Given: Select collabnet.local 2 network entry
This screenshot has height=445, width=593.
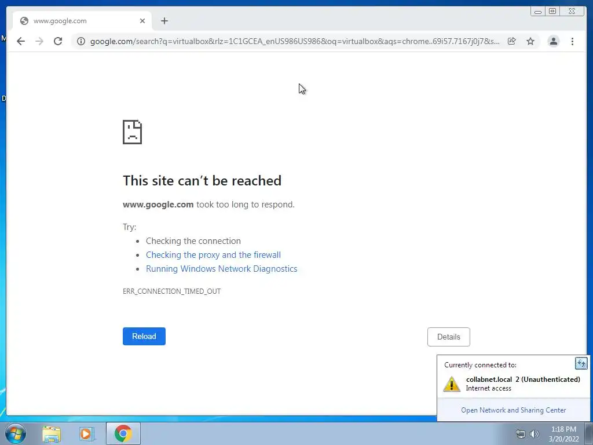Looking at the screenshot, I should coord(513,384).
